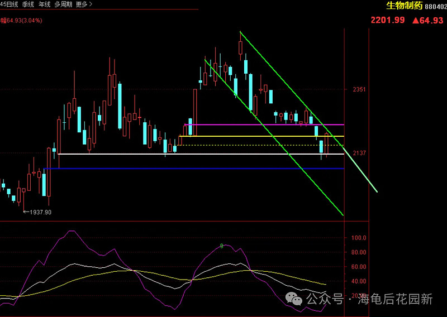This screenshot has width=447, height=317.
Task: Click the 生物制药 sector name
Action: [x=404, y=5]
